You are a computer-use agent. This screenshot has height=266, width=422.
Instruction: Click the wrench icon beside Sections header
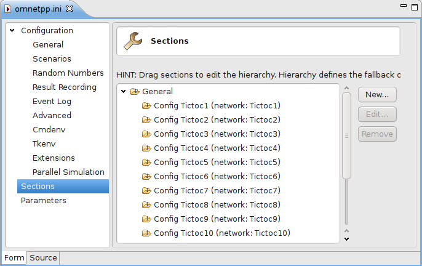(133, 41)
